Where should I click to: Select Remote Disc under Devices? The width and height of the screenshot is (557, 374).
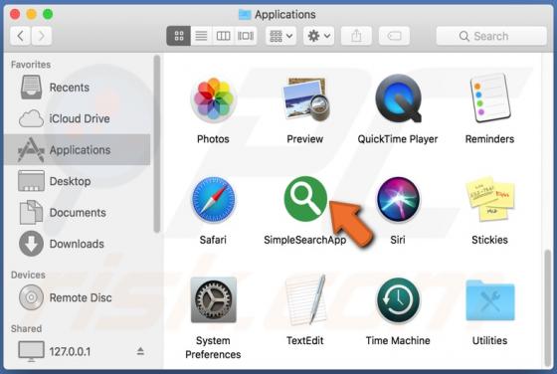(78, 297)
